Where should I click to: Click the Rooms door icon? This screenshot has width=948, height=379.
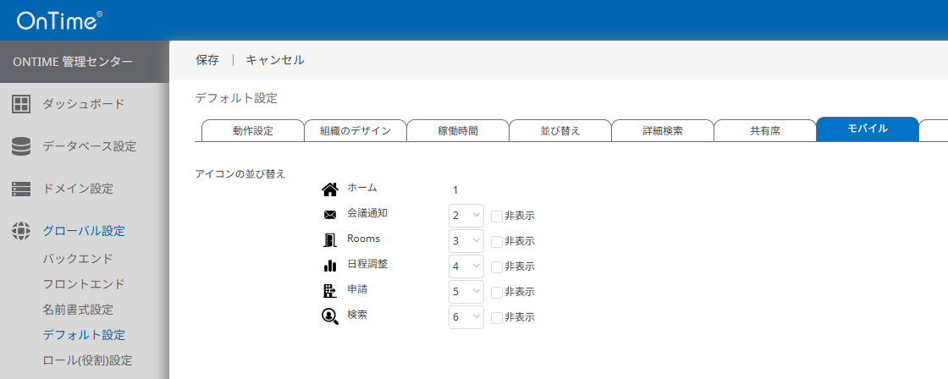point(330,240)
